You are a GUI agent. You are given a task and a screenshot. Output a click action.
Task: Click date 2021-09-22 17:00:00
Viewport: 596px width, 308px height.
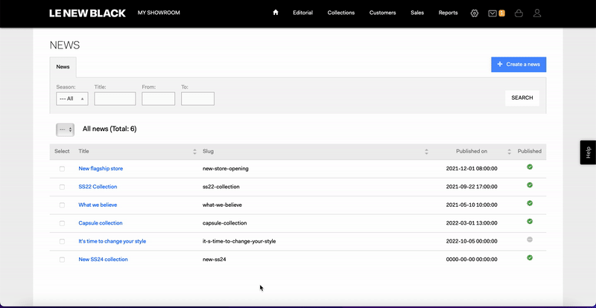(x=472, y=187)
